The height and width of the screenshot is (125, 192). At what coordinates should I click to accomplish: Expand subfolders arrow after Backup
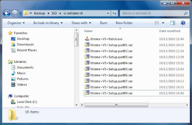(x=49, y=13)
